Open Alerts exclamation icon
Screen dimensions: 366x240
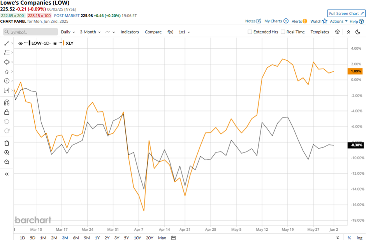pos(305,21)
